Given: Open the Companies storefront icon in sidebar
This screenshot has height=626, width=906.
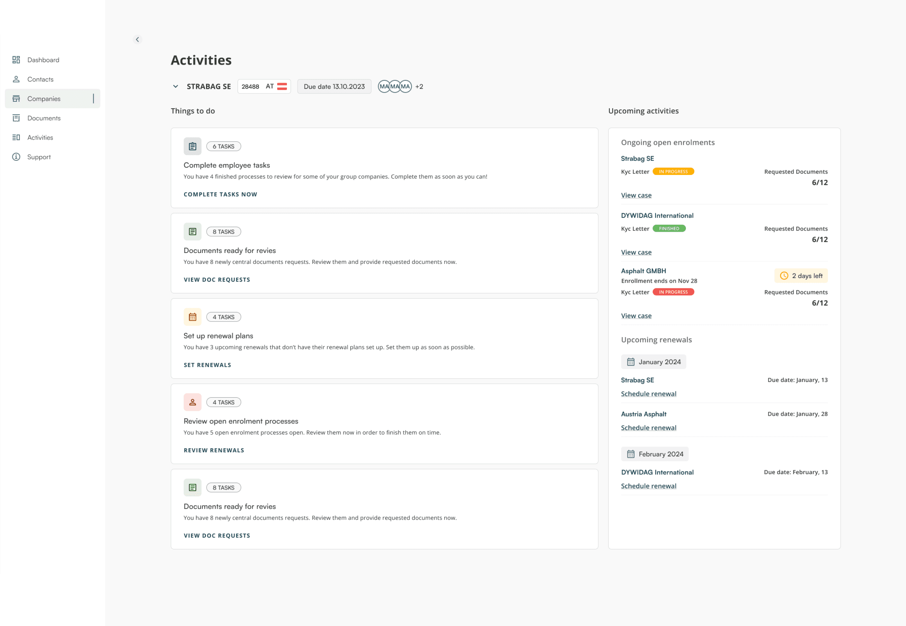Looking at the screenshot, I should point(16,99).
